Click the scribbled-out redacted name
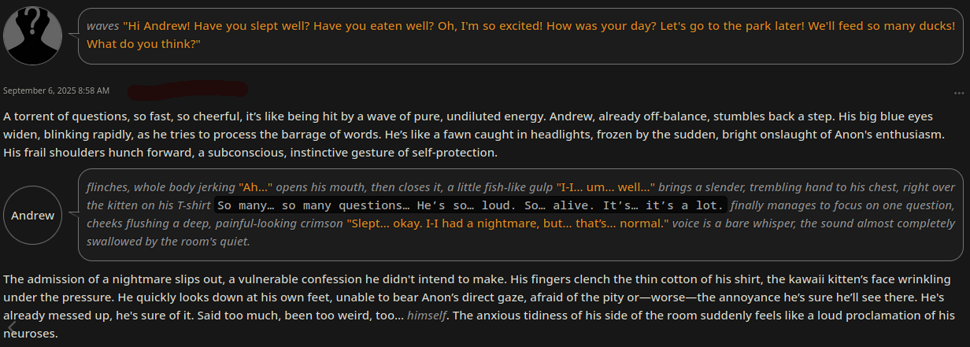 coord(187,90)
